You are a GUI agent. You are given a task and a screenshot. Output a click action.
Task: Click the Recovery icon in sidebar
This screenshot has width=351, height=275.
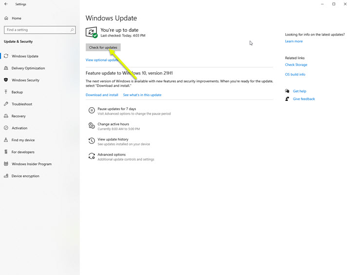6,116
